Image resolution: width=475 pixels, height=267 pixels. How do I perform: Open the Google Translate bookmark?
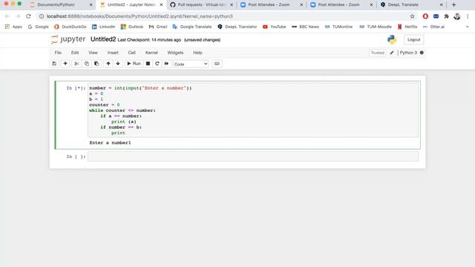point(192,27)
